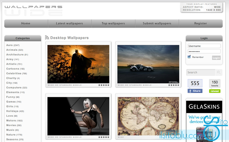This screenshot has width=229, height=142.
Task: Click the 1440 X 900 resolution text
Action: pos(213,10)
